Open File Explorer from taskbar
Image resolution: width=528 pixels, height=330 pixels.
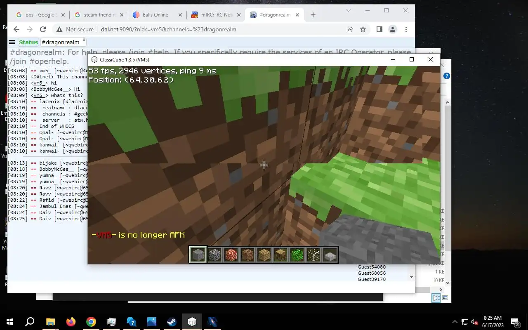pos(50,322)
